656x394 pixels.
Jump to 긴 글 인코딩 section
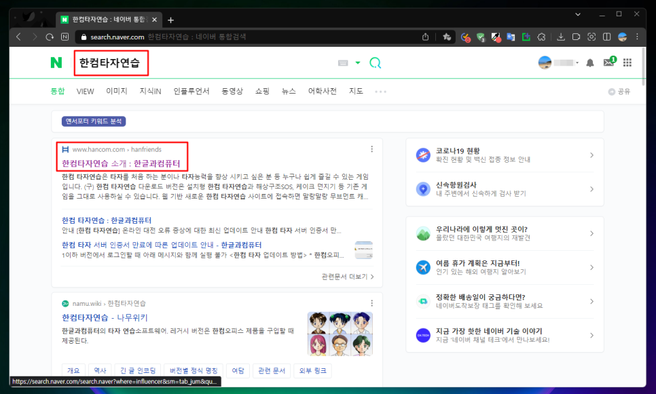coord(138,370)
